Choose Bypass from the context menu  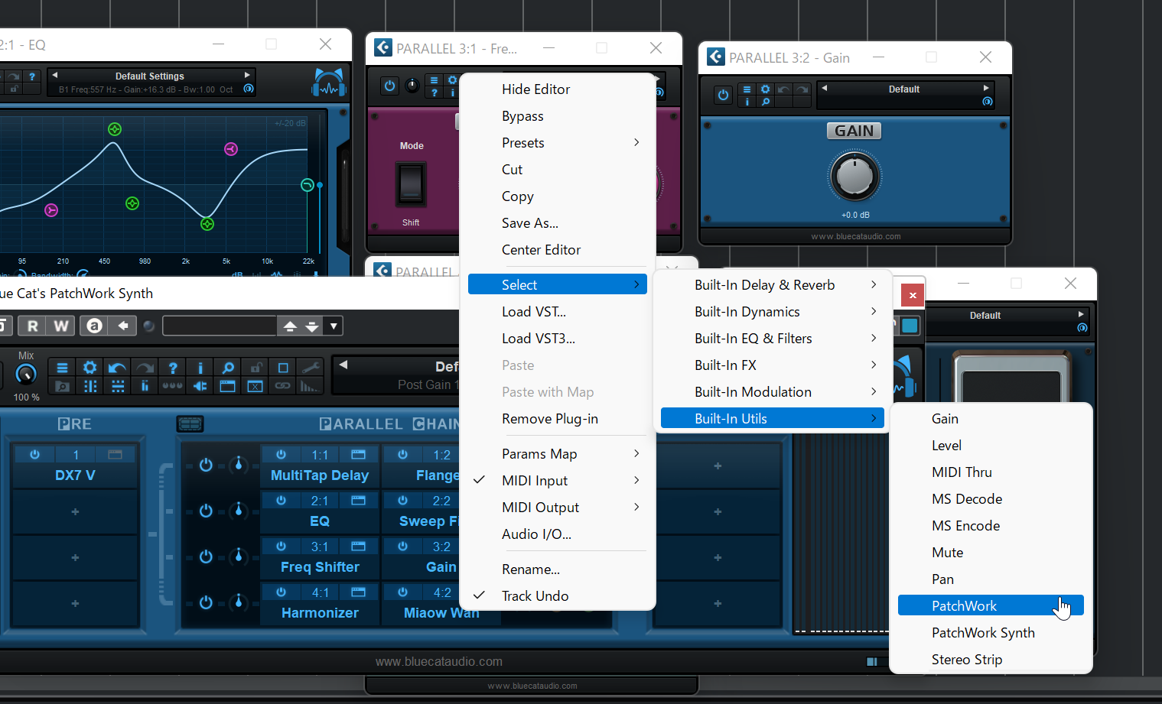[558, 116]
